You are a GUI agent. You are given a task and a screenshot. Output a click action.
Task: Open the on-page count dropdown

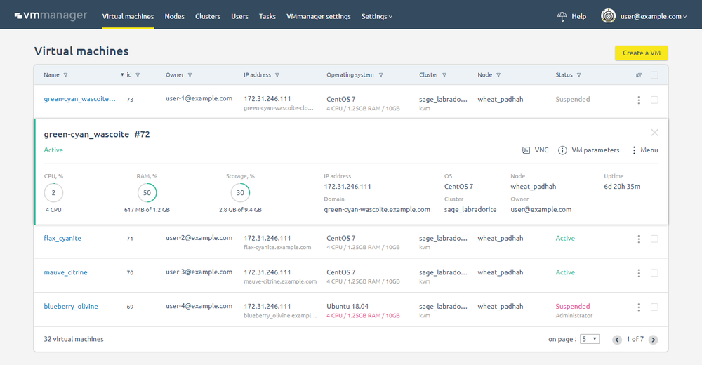click(590, 339)
